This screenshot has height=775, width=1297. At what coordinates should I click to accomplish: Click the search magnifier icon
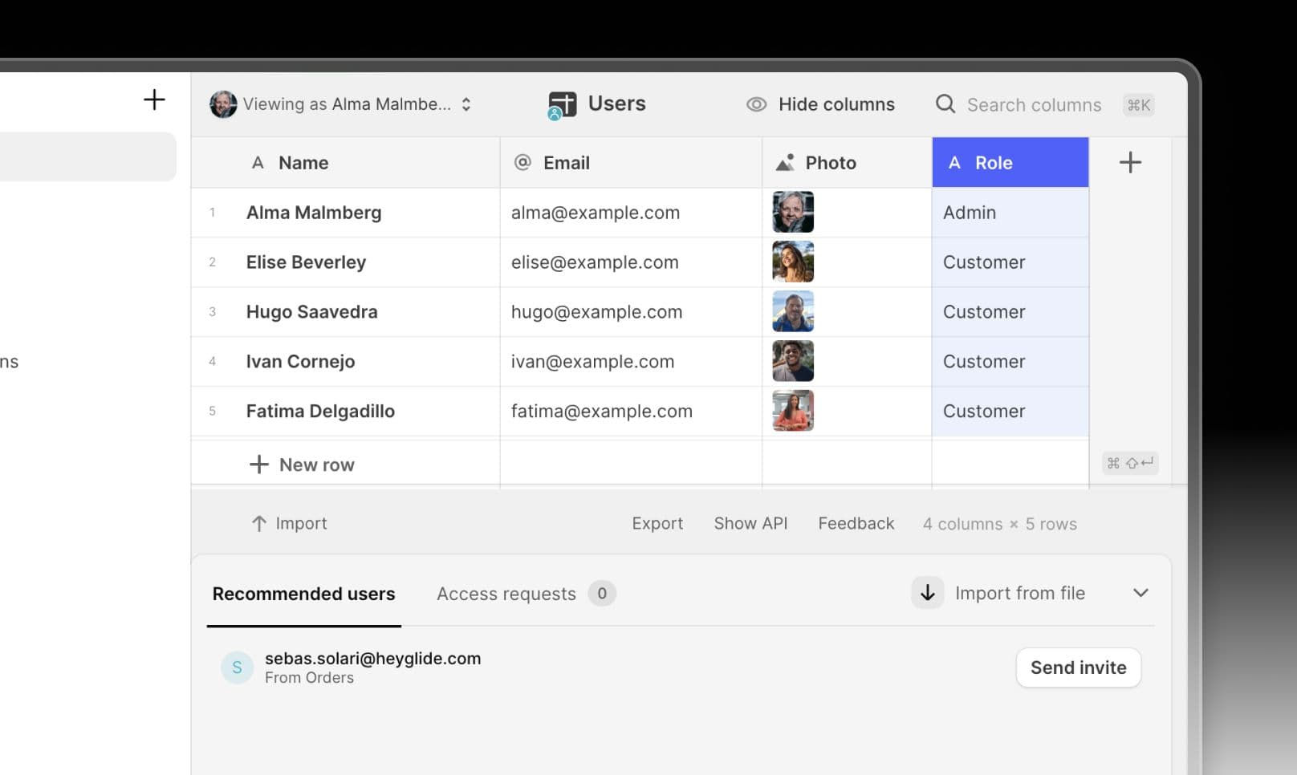(945, 104)
